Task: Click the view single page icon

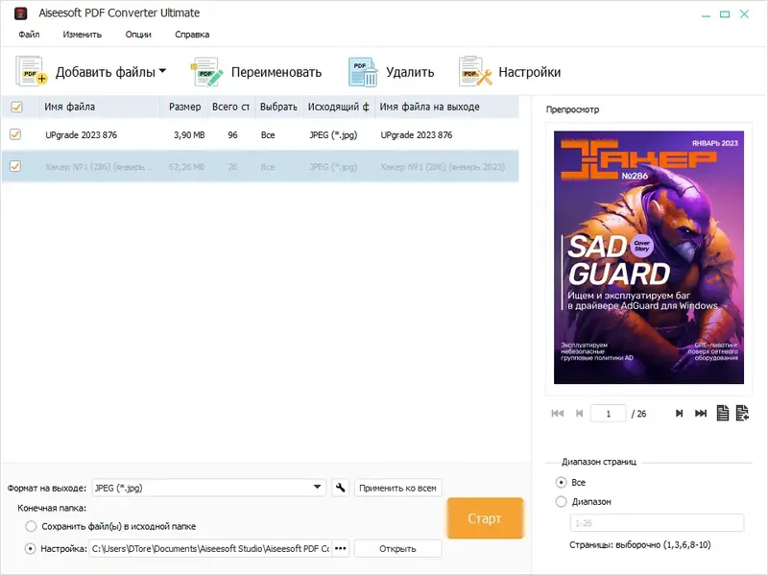Action: click(x=722, y=413)
